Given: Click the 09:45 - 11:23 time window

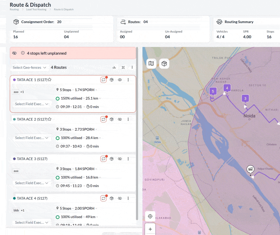Looking at the screenshot, I should pos(71,186).
